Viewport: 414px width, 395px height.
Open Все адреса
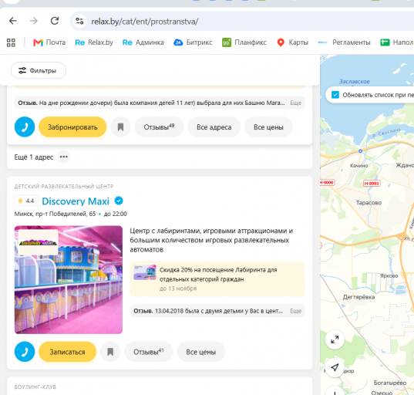(214, 127)
